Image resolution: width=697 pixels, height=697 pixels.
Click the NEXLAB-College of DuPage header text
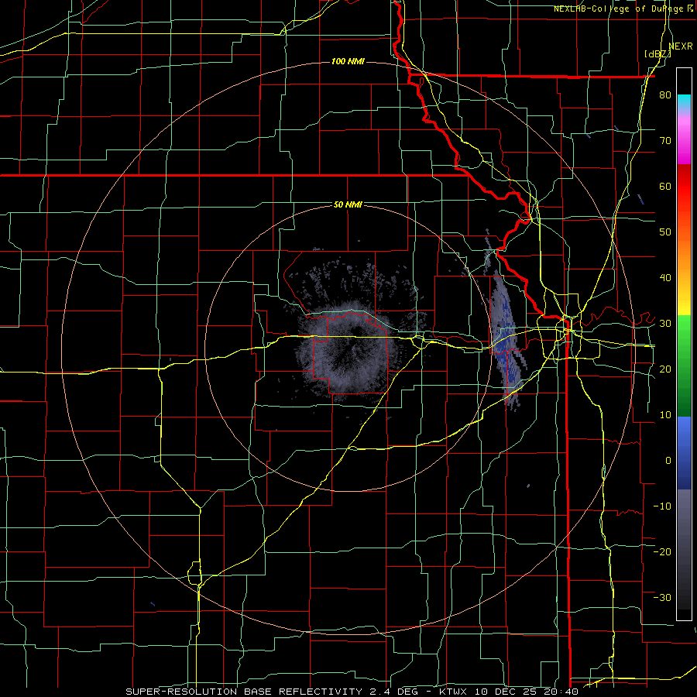[x=624, y=9]
